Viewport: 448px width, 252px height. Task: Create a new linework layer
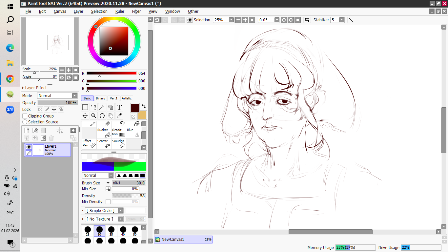click(35, 131)
